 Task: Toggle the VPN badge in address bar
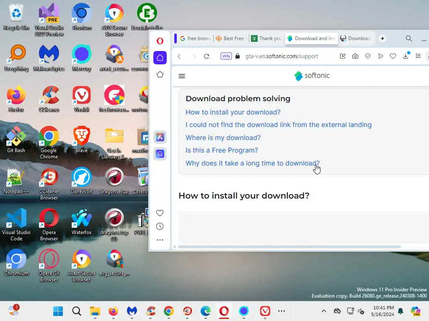click(226, 56)
